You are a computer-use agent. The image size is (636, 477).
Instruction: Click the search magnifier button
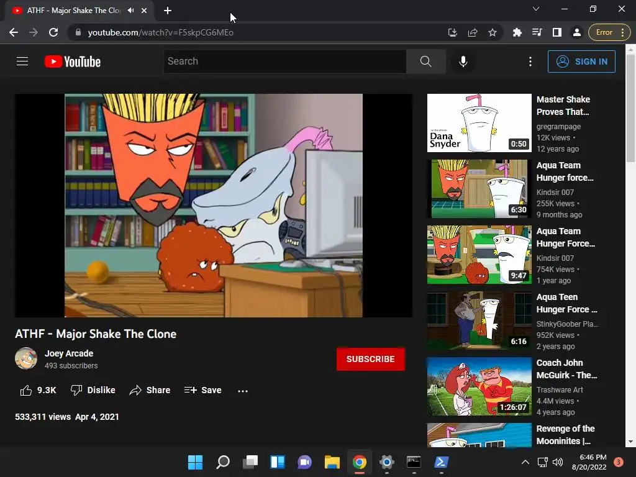point(426,61)
